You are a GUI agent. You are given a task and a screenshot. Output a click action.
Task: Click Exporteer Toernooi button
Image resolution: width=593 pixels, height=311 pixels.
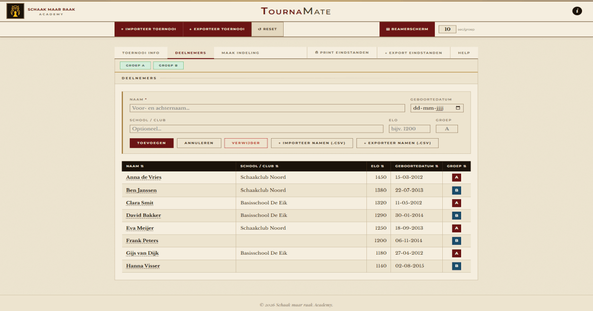[x=217, y=29]
